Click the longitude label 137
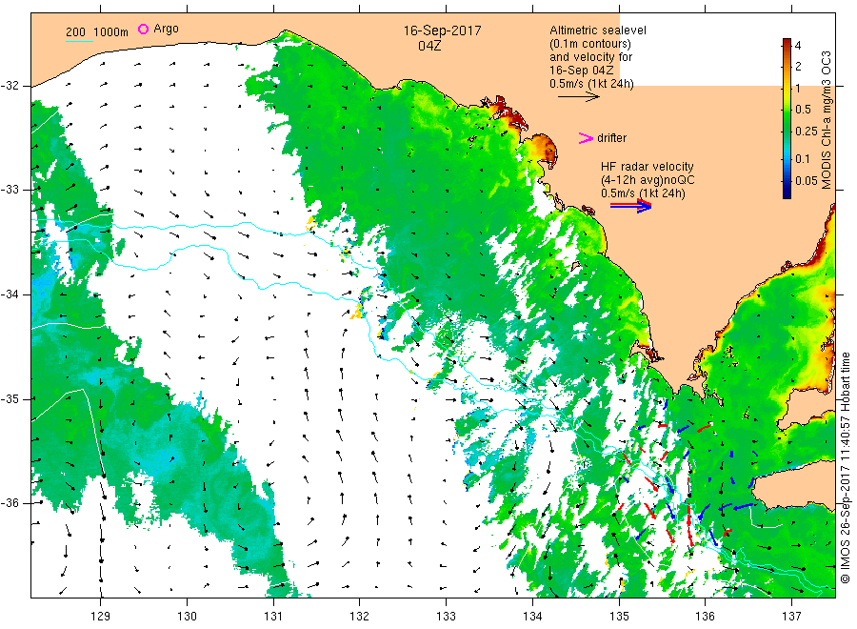 (x=792, y=616)
